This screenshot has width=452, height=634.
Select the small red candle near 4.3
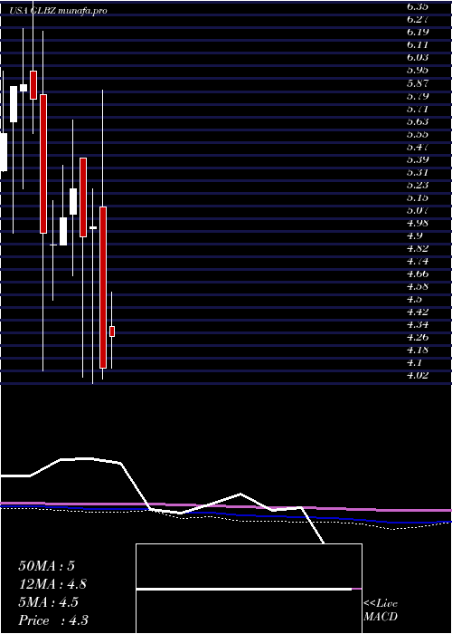click(112, 331)
